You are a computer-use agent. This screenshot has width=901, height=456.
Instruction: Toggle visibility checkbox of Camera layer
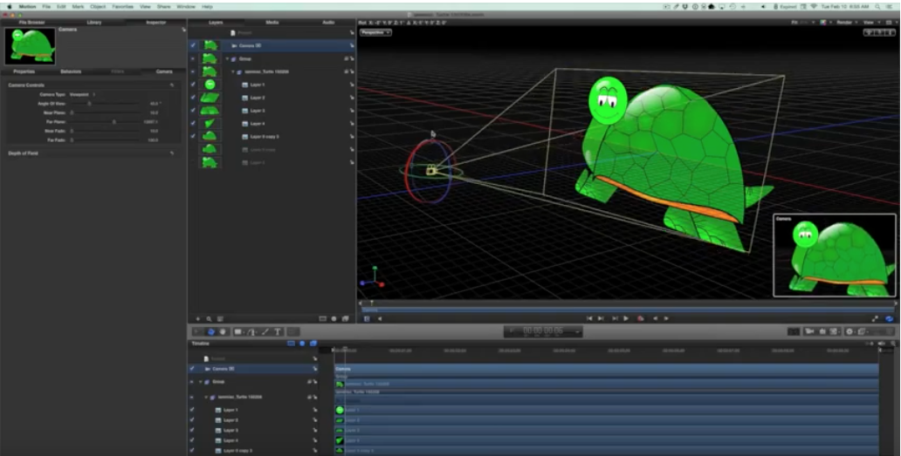[x=193, y=45]
